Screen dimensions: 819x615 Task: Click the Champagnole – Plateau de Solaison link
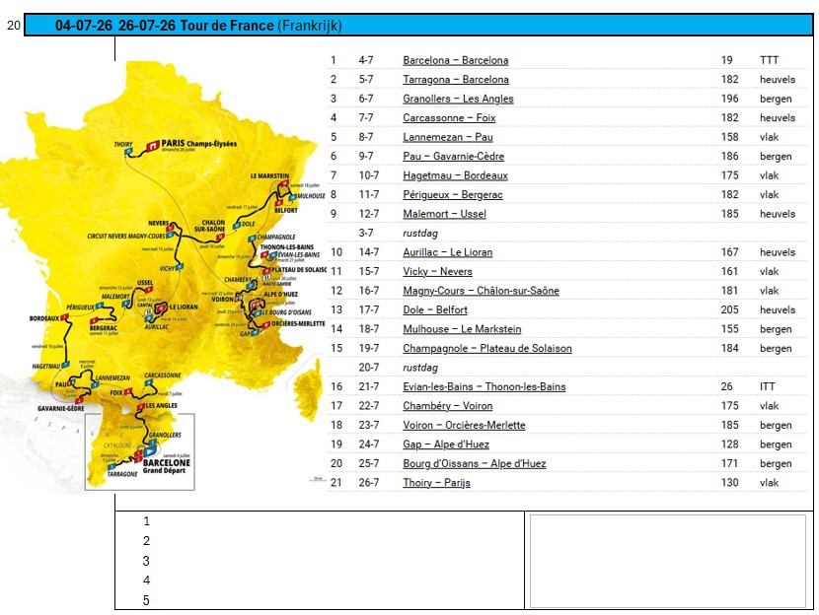[x=486, y=349]
